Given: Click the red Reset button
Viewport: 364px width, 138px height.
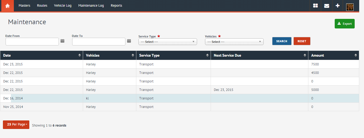Looking at the screenshot, I should [302, 41].
